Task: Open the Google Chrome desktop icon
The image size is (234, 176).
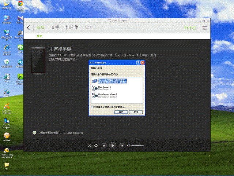Action: point(20,6)
